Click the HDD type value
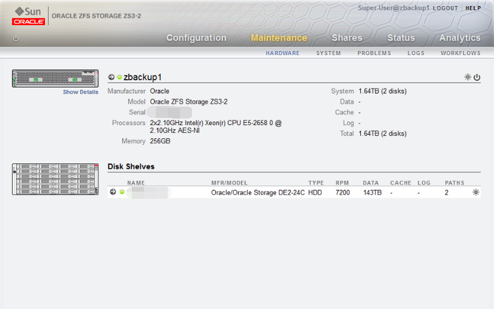Viewport: 494px width, 309px height. (315, 193)
